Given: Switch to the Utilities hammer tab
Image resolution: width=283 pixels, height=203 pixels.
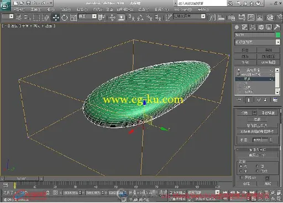Looking at the screenshot, I should [277, 28].
